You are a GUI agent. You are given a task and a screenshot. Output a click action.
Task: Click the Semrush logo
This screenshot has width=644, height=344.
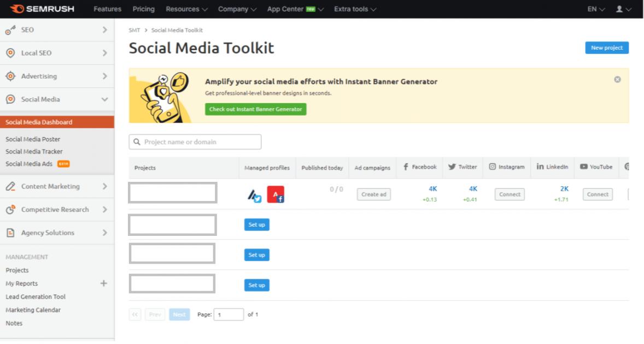[x=42, y=9]
